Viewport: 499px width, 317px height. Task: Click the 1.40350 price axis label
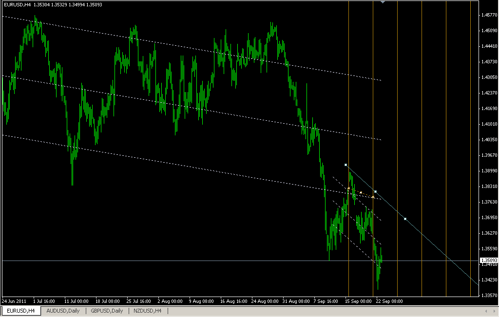point(489,140)
